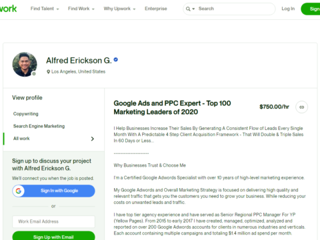Expand the Why Upwork menu
This screenshot has width=320, height=240.
point(119,9)
